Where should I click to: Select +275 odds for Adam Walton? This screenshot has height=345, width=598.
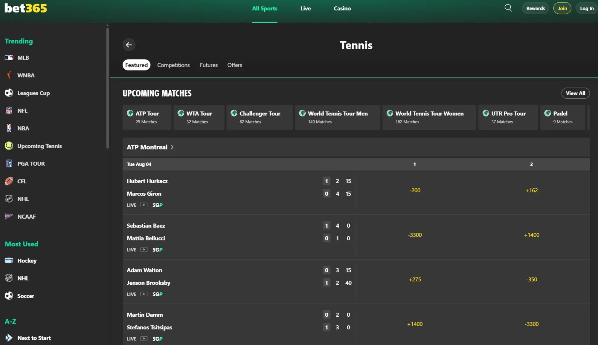(415, 279)
